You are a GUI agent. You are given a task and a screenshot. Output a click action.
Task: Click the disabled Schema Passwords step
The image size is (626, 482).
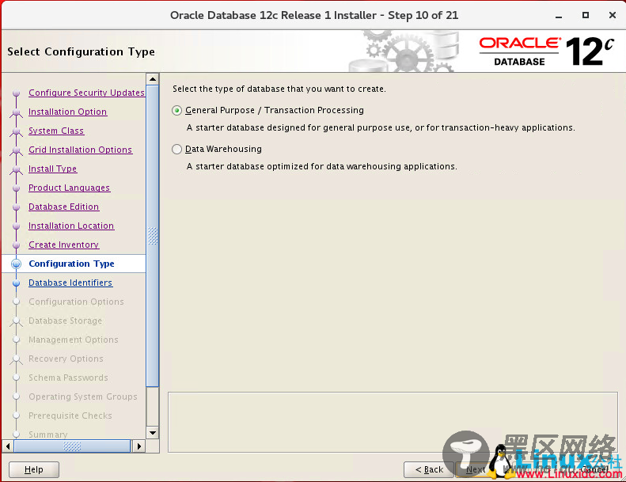(68, 378)
